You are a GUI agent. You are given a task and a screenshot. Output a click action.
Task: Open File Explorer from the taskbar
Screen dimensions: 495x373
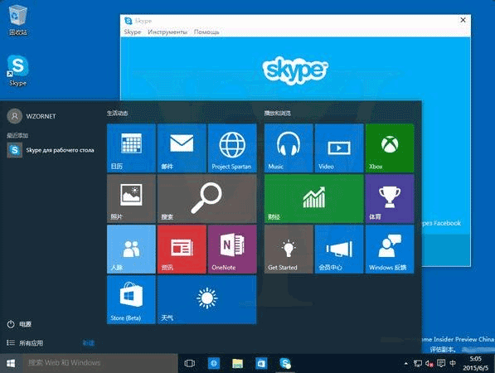coord(237,364)
